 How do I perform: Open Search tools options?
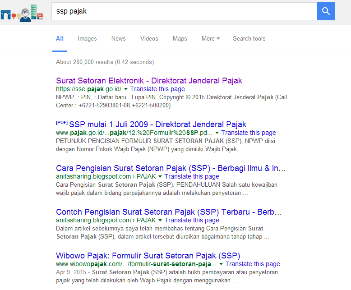[249, 38]
